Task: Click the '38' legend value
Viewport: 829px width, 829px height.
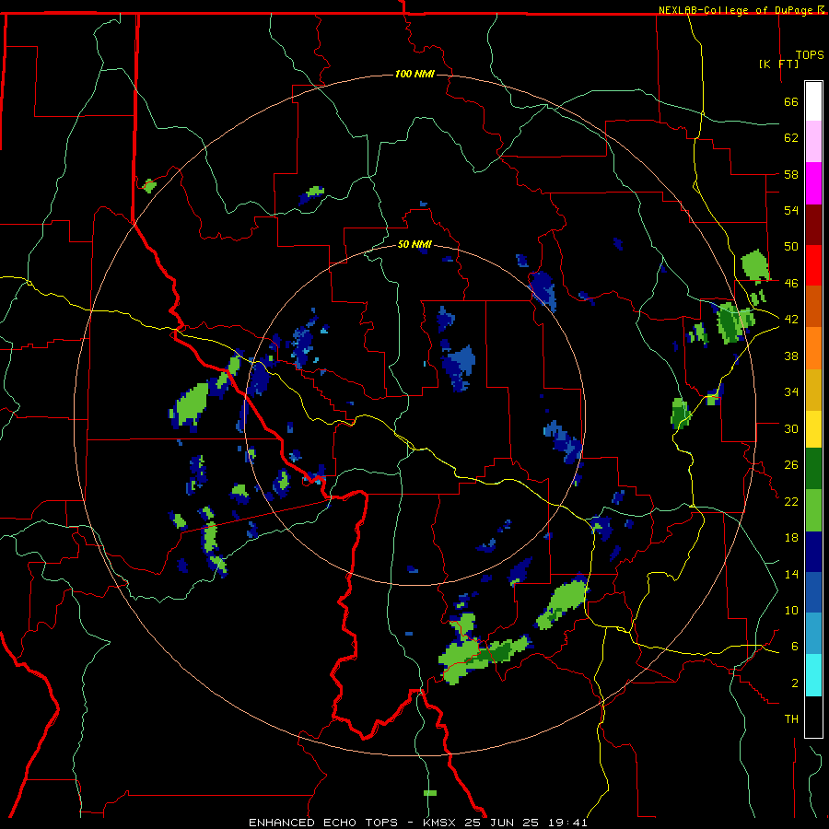Action: point(791,356)
